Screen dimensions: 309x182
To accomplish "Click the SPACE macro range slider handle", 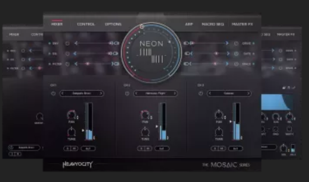I will 215,63.
